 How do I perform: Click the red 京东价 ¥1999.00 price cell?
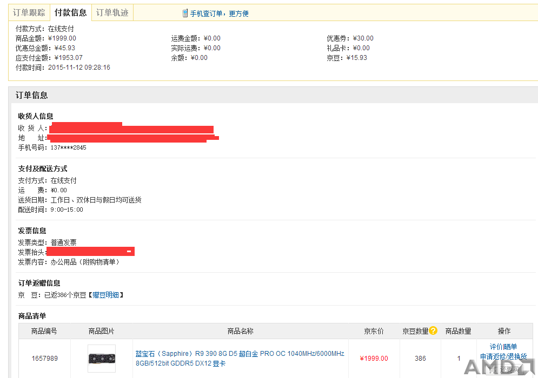(374, 358)
